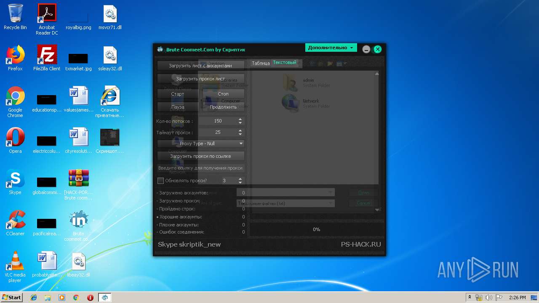
Task: Open the Дополнительно dropdown menu
Action: coord(331,48)
